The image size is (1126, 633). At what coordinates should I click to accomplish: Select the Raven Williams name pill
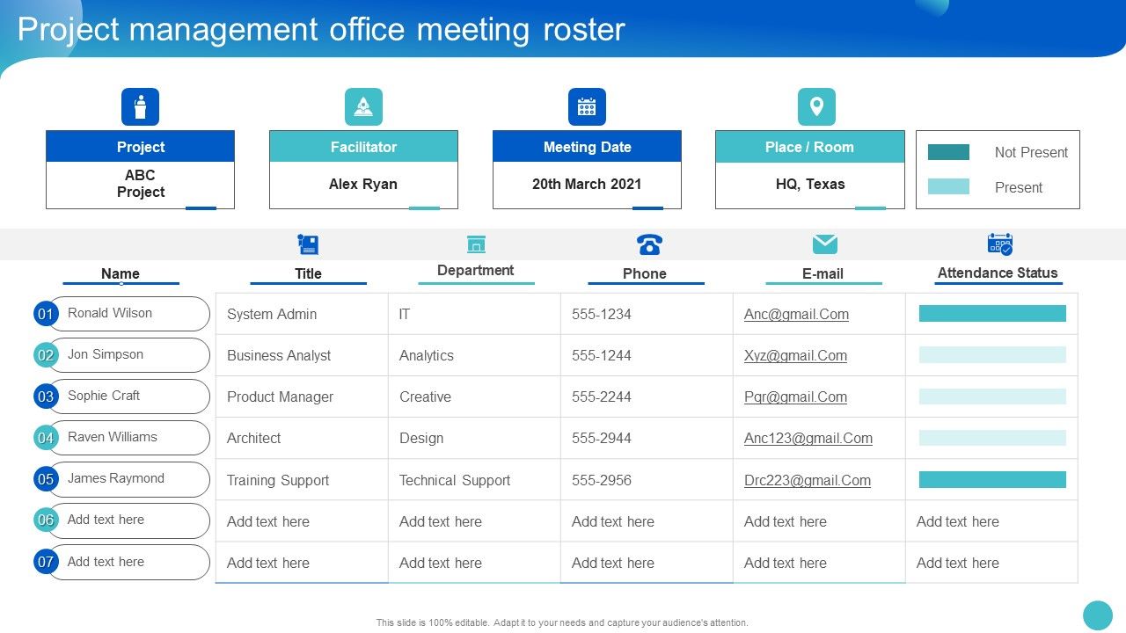tap(128, 438)
